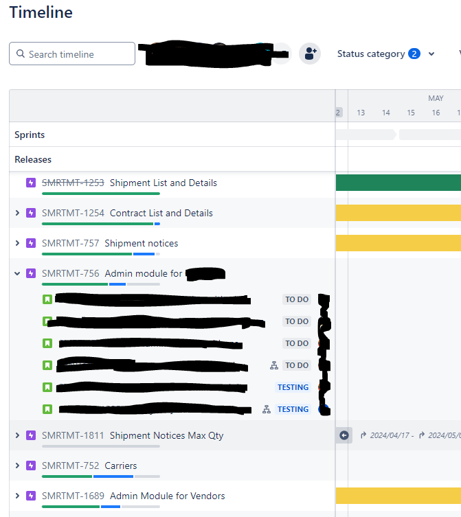
Task: Expand the SMRTMT-1689 Admin Module for Vendors epic
Action: (17, 496)
